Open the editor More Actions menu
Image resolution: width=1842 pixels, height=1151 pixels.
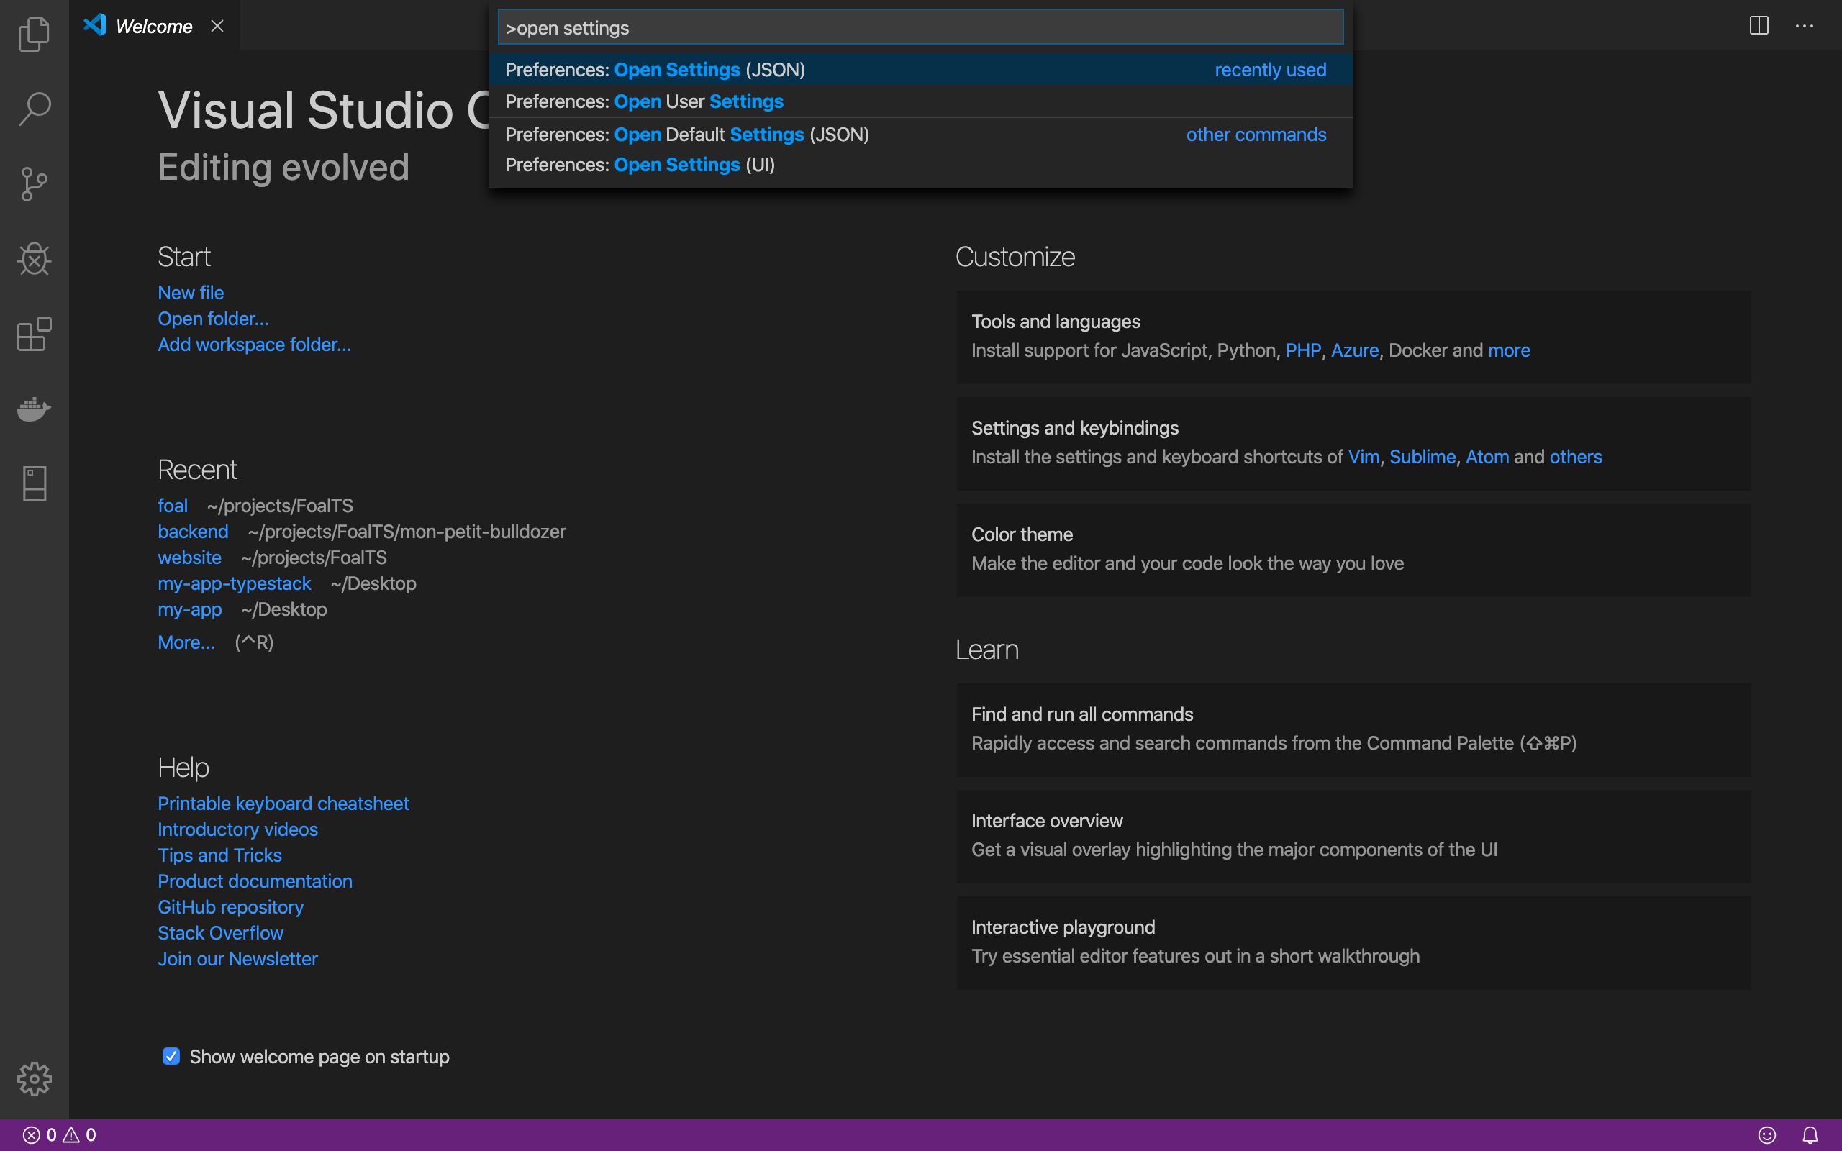click(1805, 26)
